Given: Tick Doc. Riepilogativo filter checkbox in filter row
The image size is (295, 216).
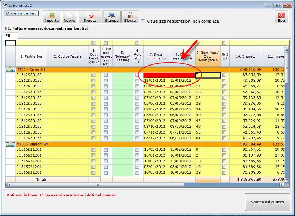Looking at the screenshot, I should (93, 43).
